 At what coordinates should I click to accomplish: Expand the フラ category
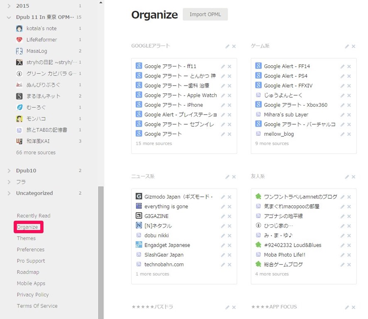coord(9,182)
